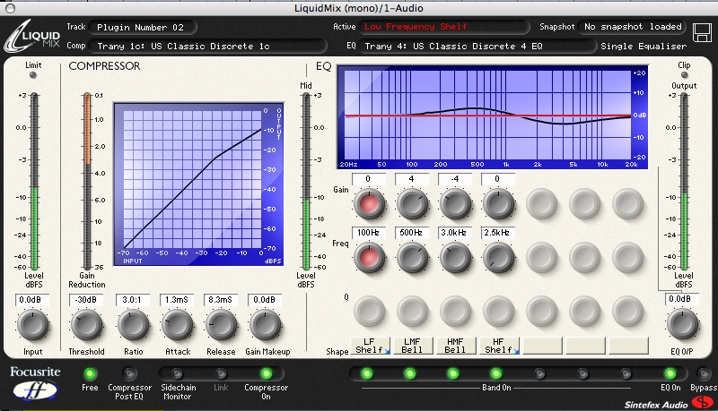718x411 pixels.
Task: Toggle fourth Band On LED
Action: [x=496, y=373]
